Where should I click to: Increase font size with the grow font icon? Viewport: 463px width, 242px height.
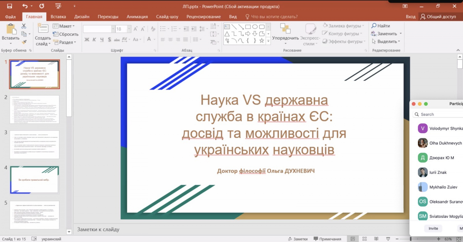135,28
